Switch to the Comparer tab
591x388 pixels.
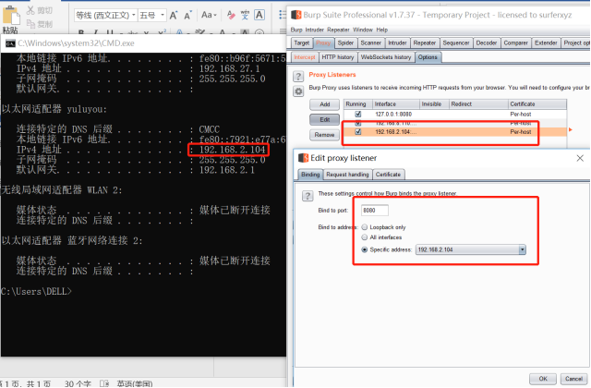515,43
